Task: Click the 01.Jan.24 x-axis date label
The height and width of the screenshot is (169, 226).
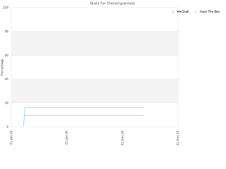Action: [66, 138]
